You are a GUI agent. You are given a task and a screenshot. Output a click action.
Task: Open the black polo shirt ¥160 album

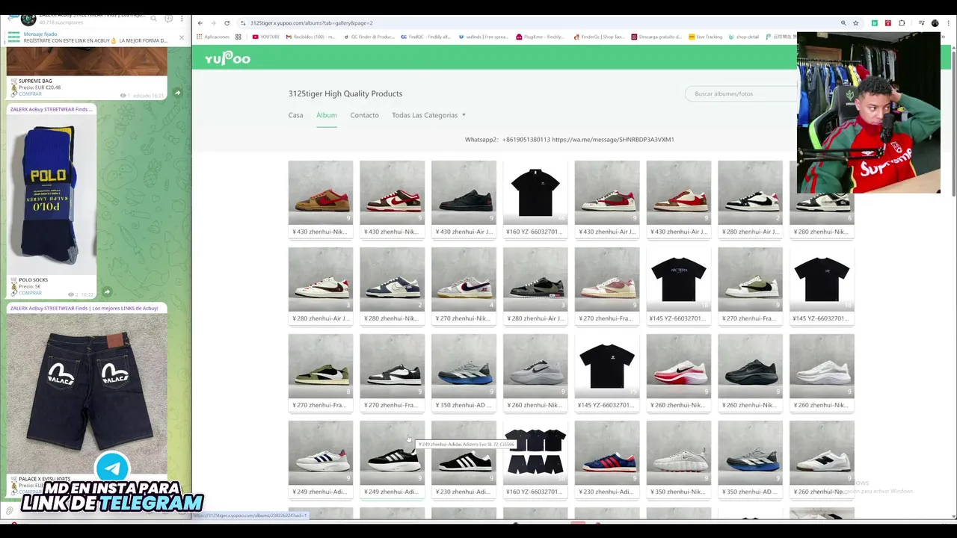tap(535, 193)
